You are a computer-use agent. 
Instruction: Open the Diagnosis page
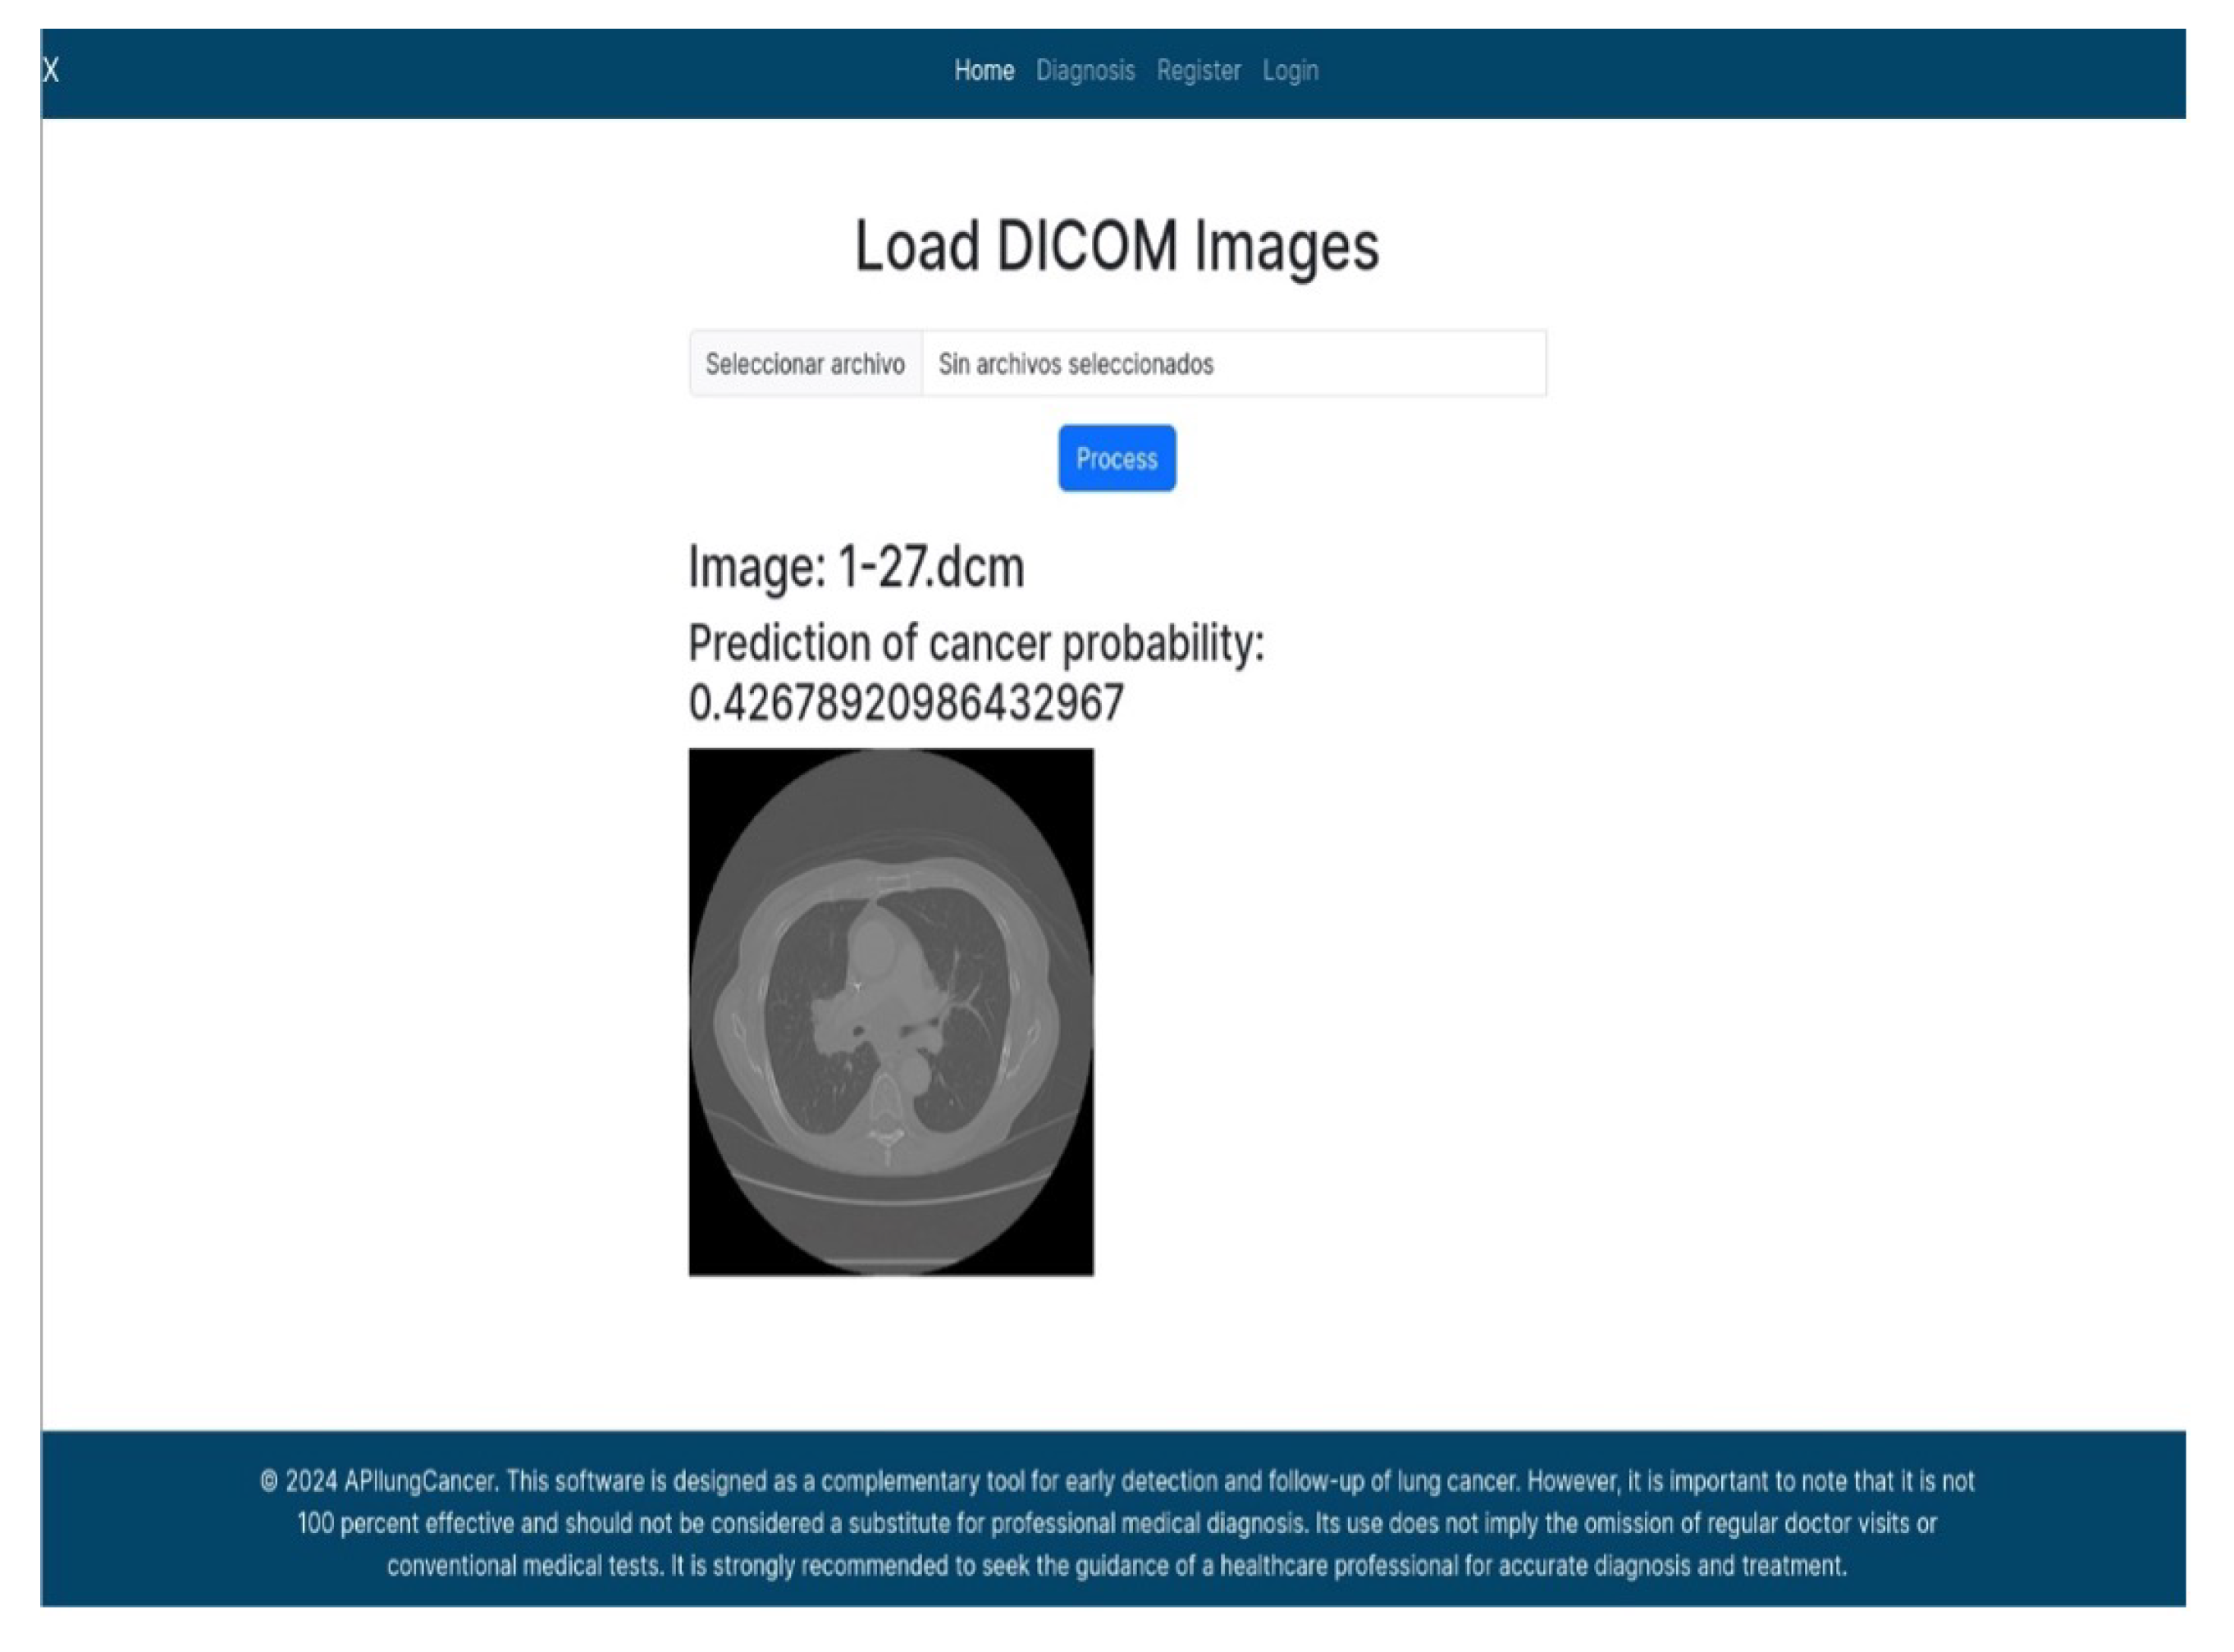pyautogui.click(x=1085, y=70)
